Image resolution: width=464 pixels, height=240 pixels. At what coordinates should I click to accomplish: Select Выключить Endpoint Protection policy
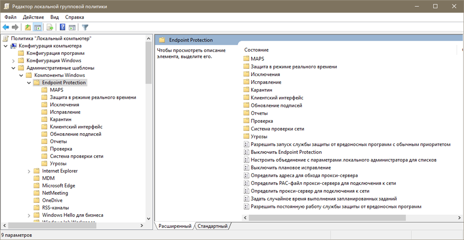(286, 152)
